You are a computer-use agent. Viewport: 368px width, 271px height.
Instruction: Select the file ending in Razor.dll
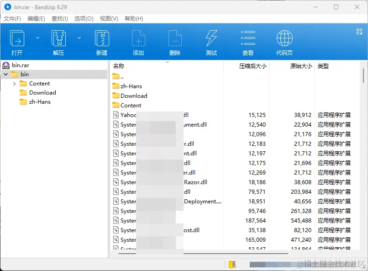pos(235,182)
